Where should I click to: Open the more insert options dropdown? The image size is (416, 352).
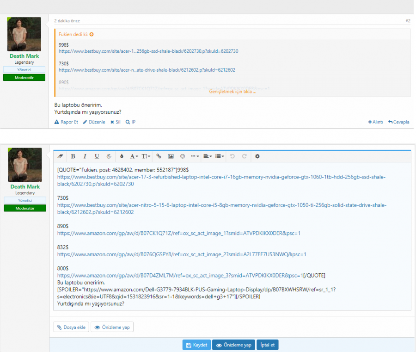(x=195, y=156)
